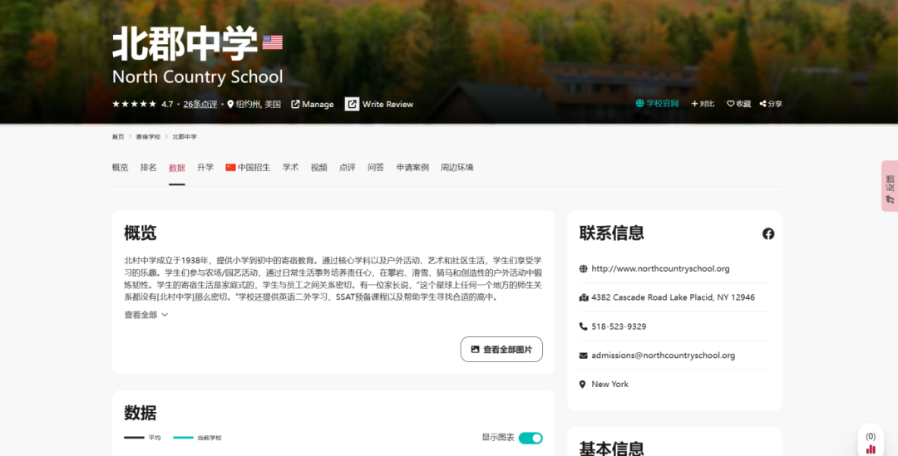Go to 首页 breadcrumb

[118, 137]
